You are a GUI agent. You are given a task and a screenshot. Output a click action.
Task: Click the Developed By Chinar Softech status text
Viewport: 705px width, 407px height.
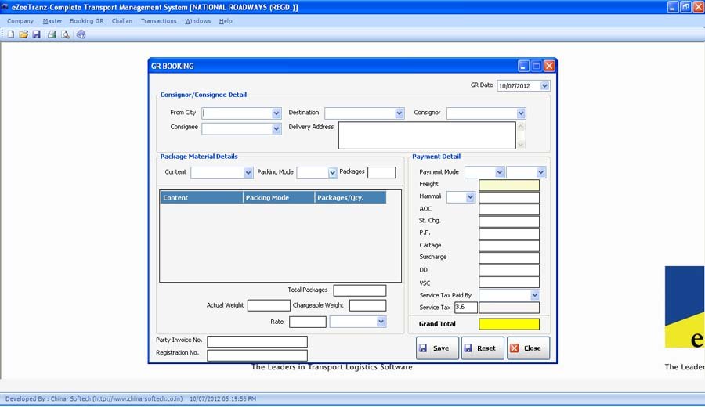point(94,399)
